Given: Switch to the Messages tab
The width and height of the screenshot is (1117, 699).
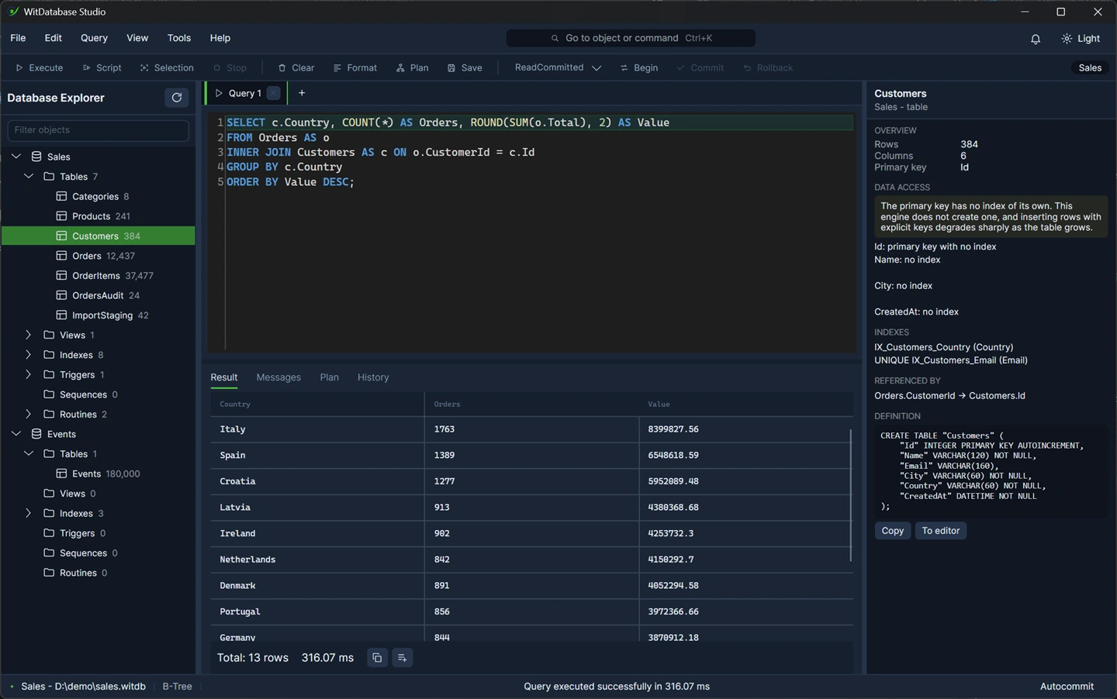Looking at the screenshot, I should (x=278, y=377).
